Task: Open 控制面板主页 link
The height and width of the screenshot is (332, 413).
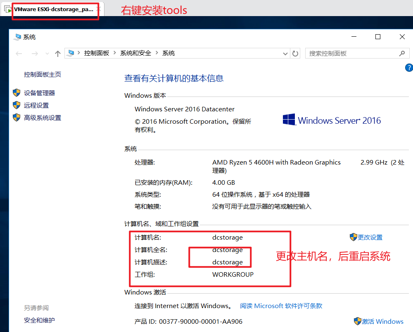Action: [x=43, y=75]
